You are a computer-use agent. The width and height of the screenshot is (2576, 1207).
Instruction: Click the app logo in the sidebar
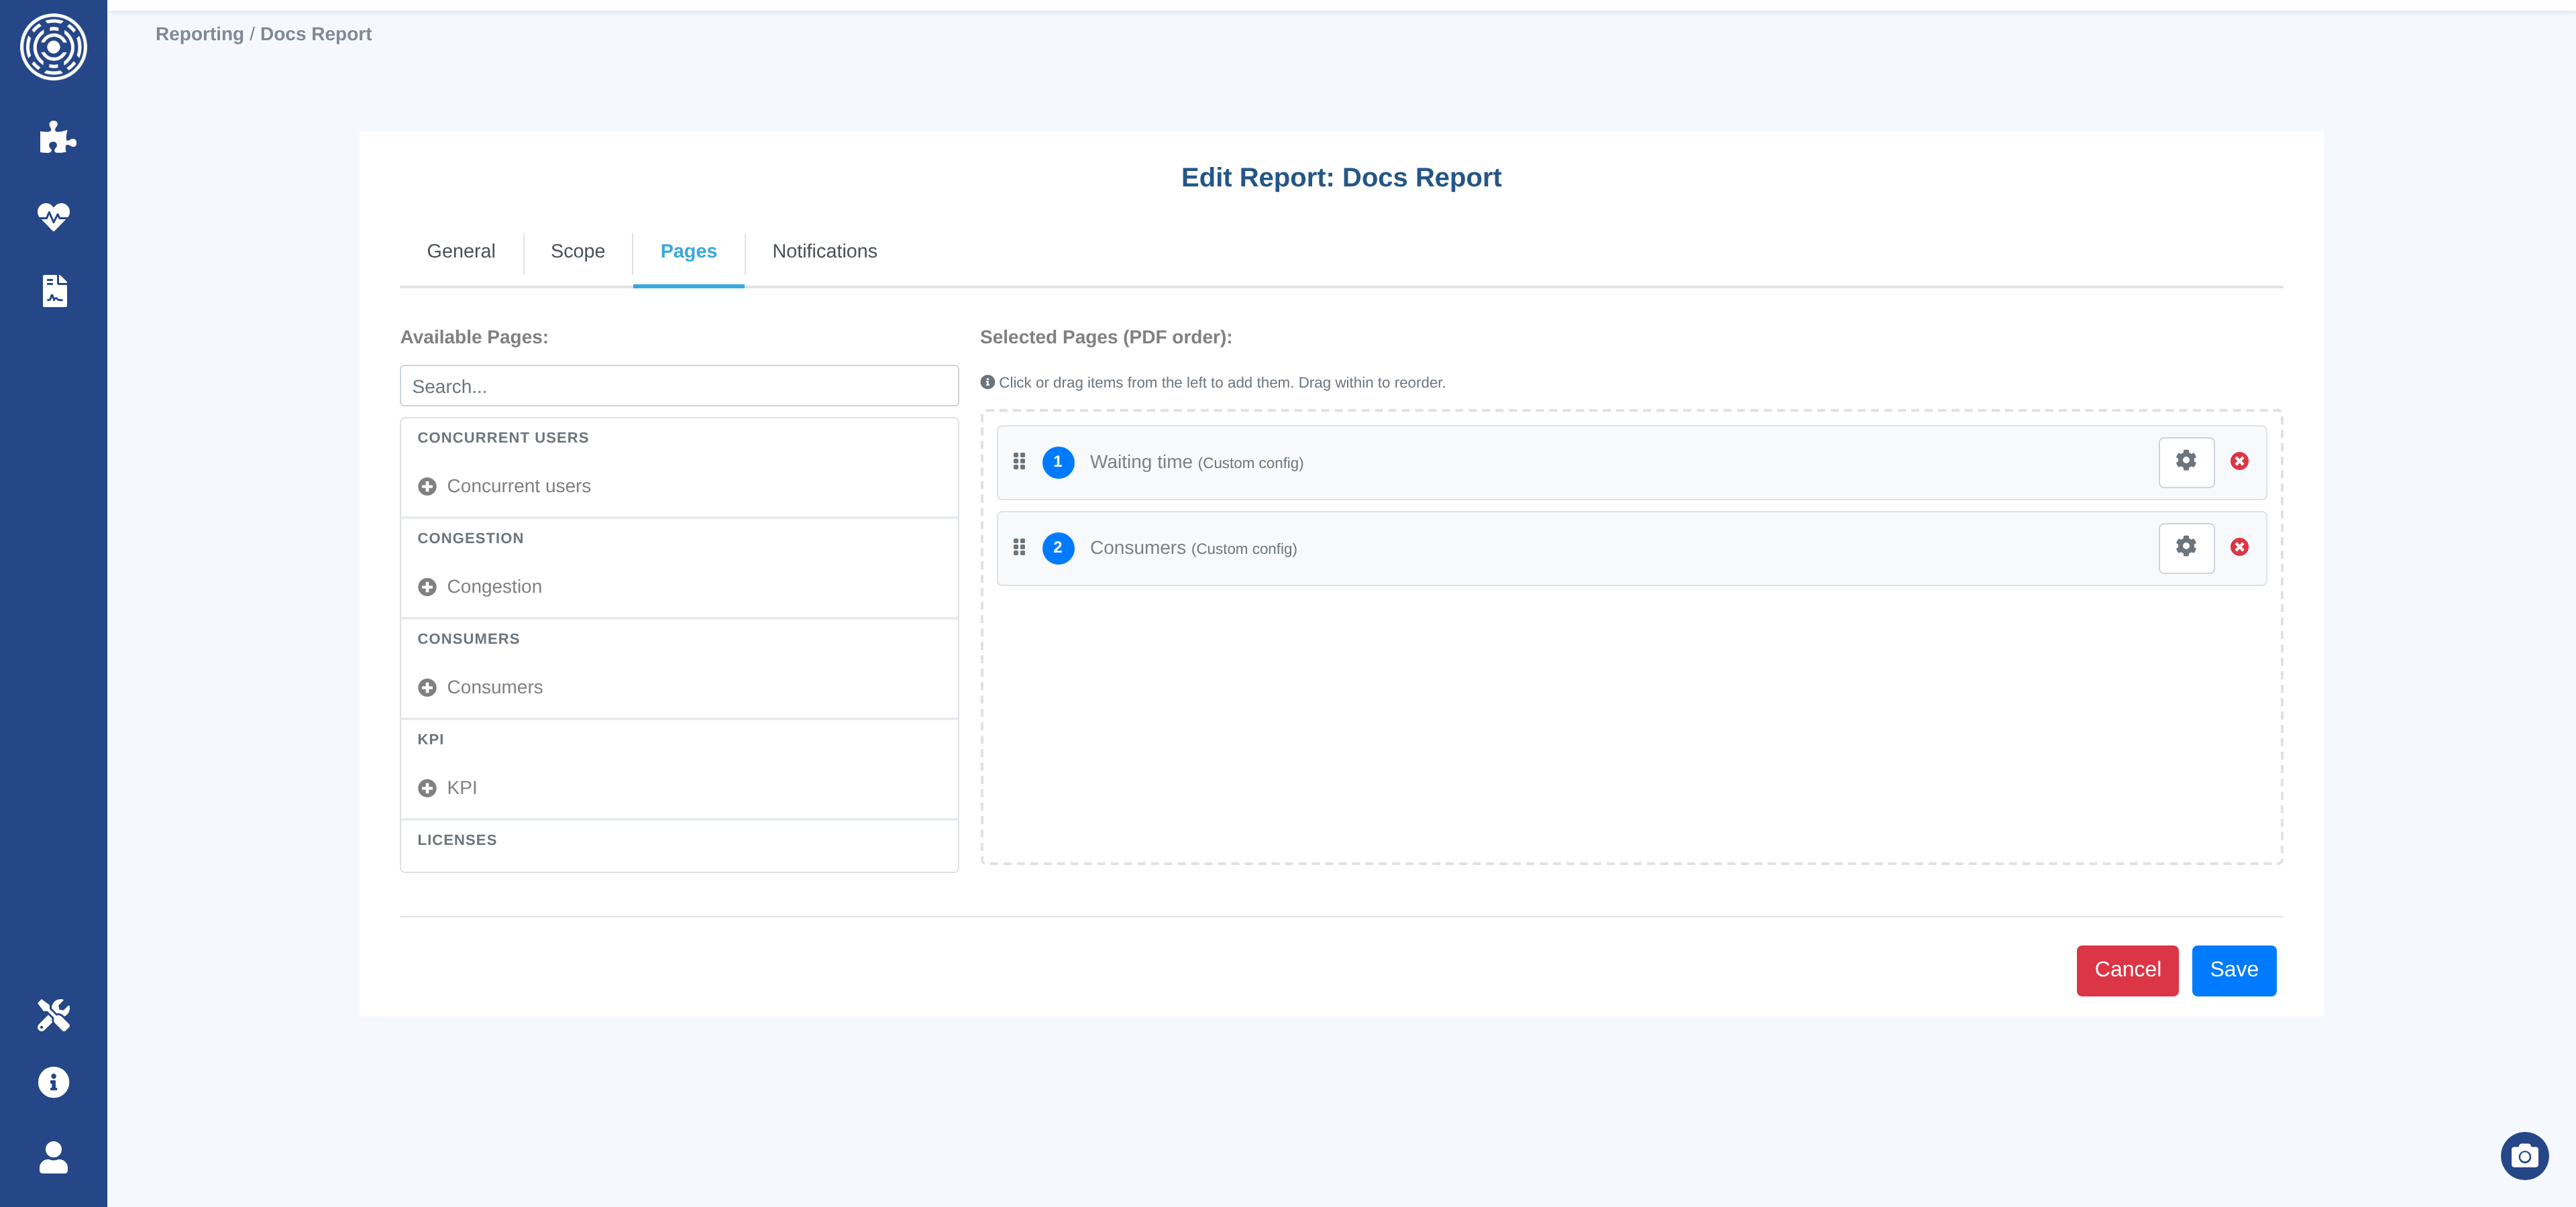pos(54,47)
